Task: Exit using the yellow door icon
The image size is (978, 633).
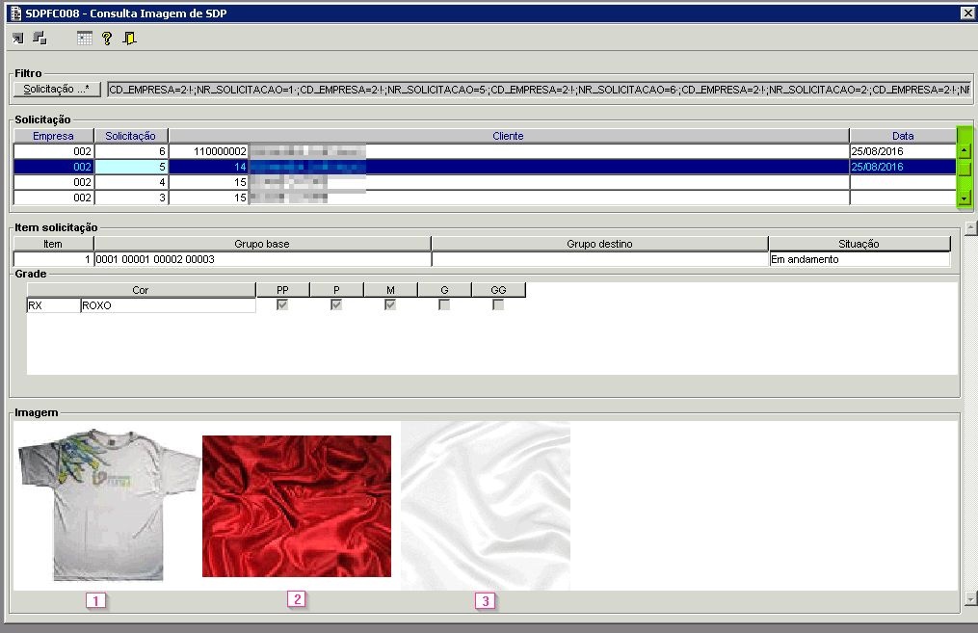Action: pos(129,39)
